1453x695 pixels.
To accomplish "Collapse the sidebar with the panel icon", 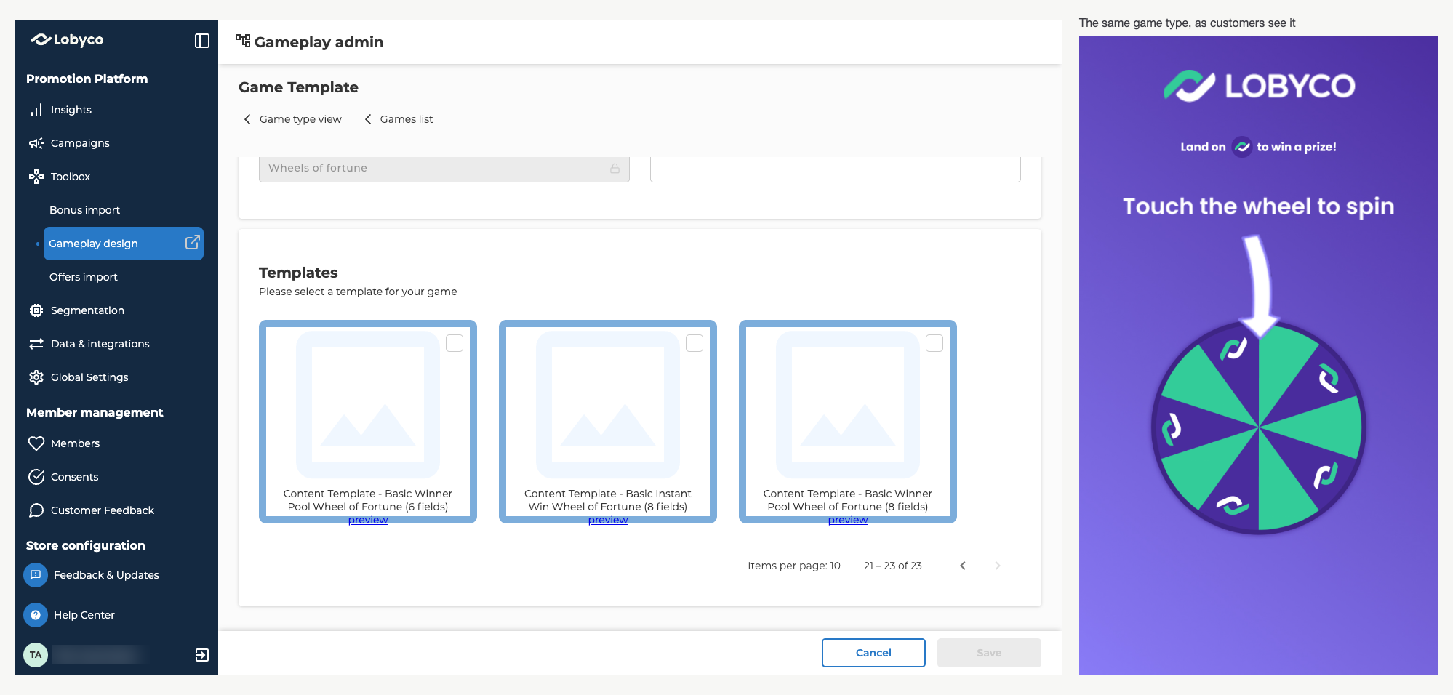I will [x=202, y=41].
